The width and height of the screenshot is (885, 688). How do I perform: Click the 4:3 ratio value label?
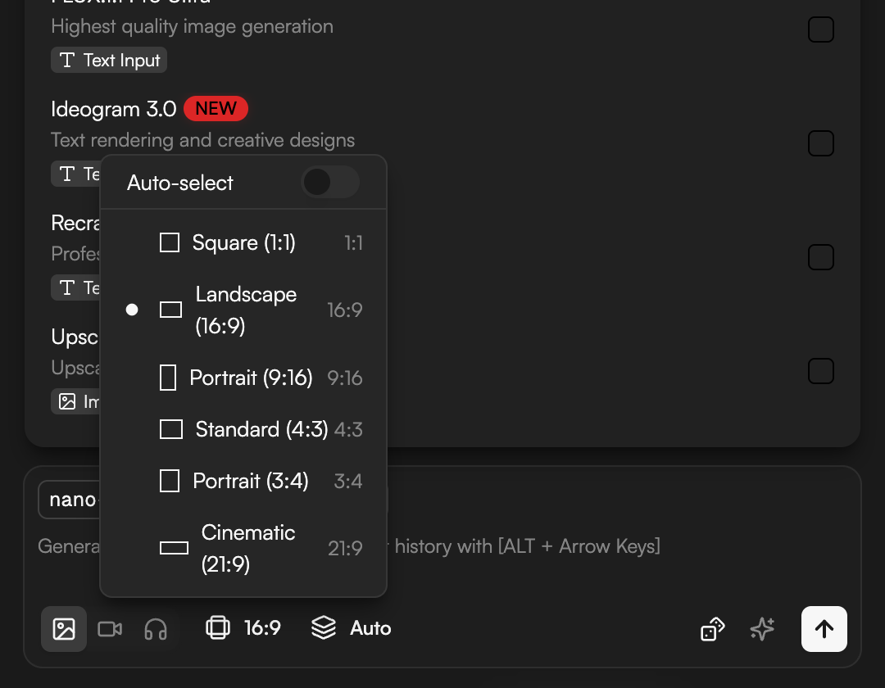(x=348, y=430)
